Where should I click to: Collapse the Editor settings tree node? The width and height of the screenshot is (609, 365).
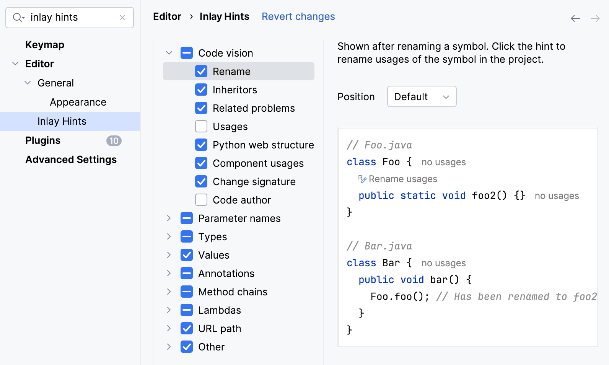click(15, 64)
